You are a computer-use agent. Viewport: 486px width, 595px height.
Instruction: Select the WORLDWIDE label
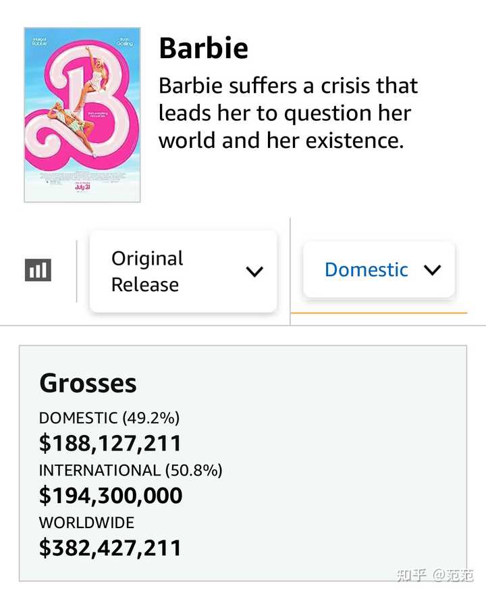click(x=86, y=522)
